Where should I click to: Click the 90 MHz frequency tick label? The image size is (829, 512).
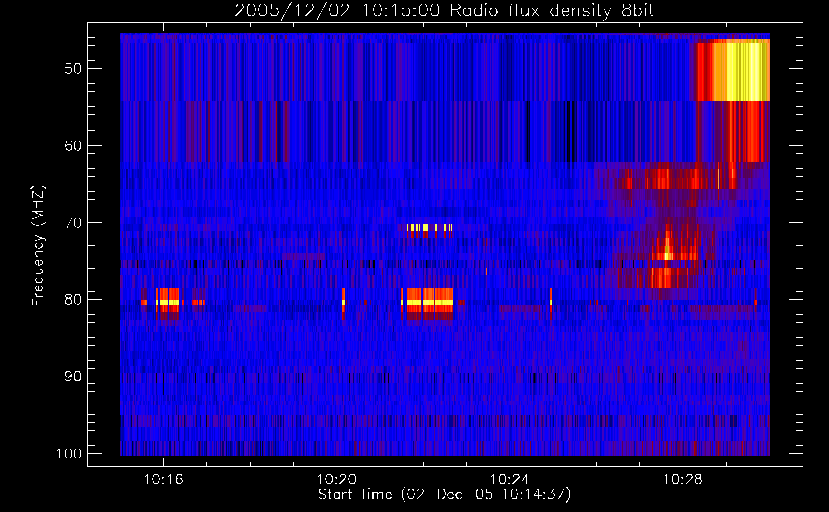pyautogui.click(x=73, y=376)
